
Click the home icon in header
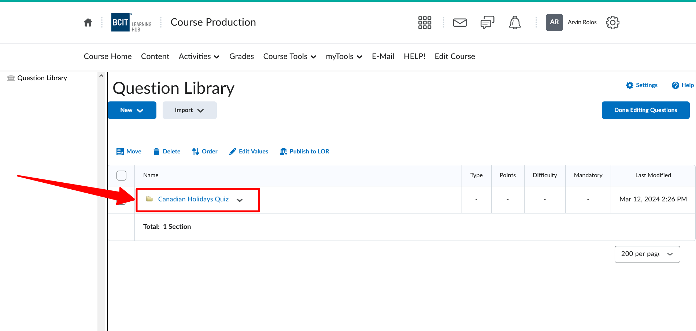tap(88, 23)
